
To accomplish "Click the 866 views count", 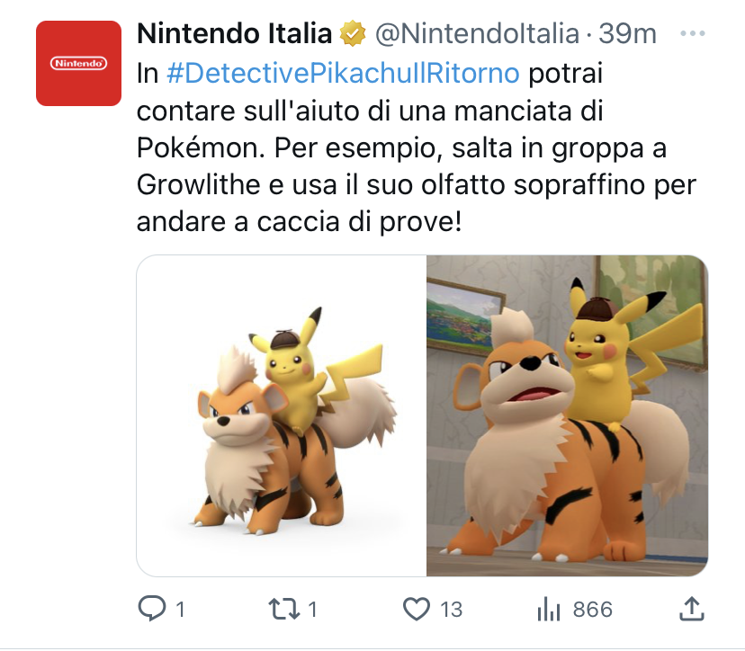I will pos(592,610).
